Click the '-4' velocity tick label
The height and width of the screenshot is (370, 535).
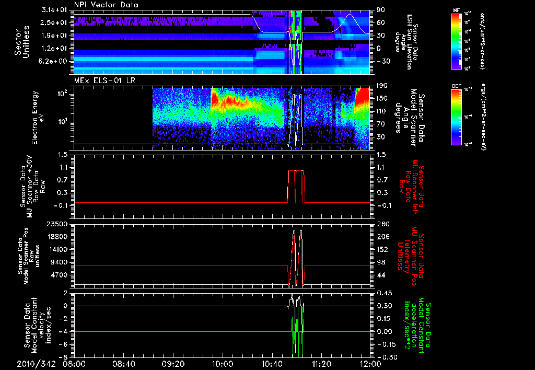(x=64, y=332)
